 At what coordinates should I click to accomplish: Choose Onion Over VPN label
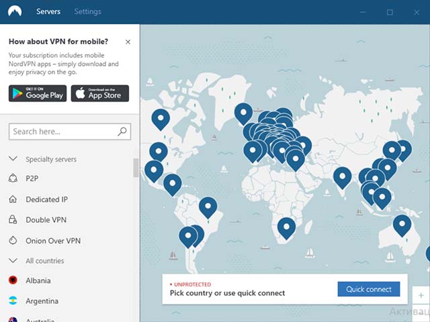[x=53, y=241]
